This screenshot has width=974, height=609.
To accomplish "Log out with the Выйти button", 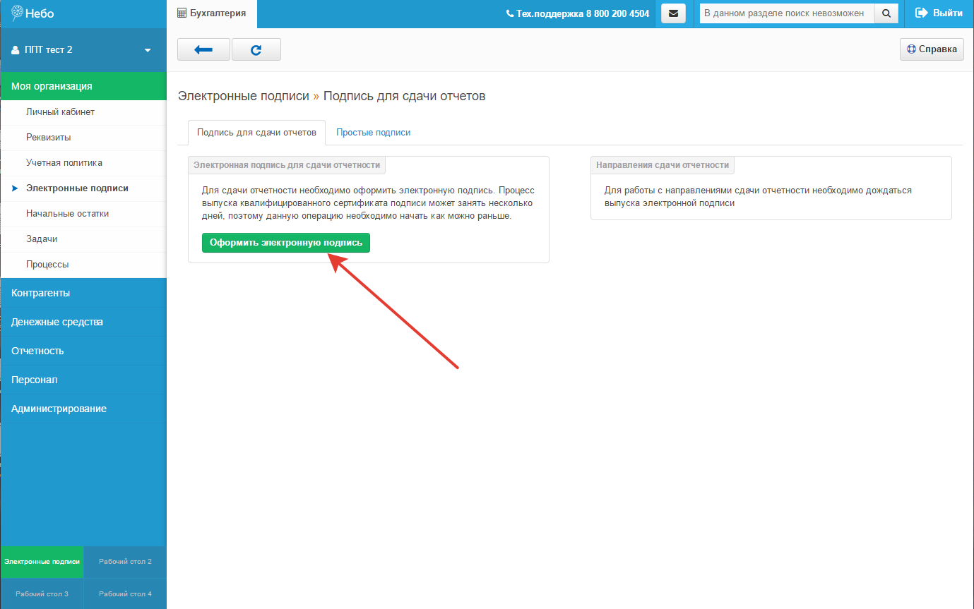I will (939, 13).
